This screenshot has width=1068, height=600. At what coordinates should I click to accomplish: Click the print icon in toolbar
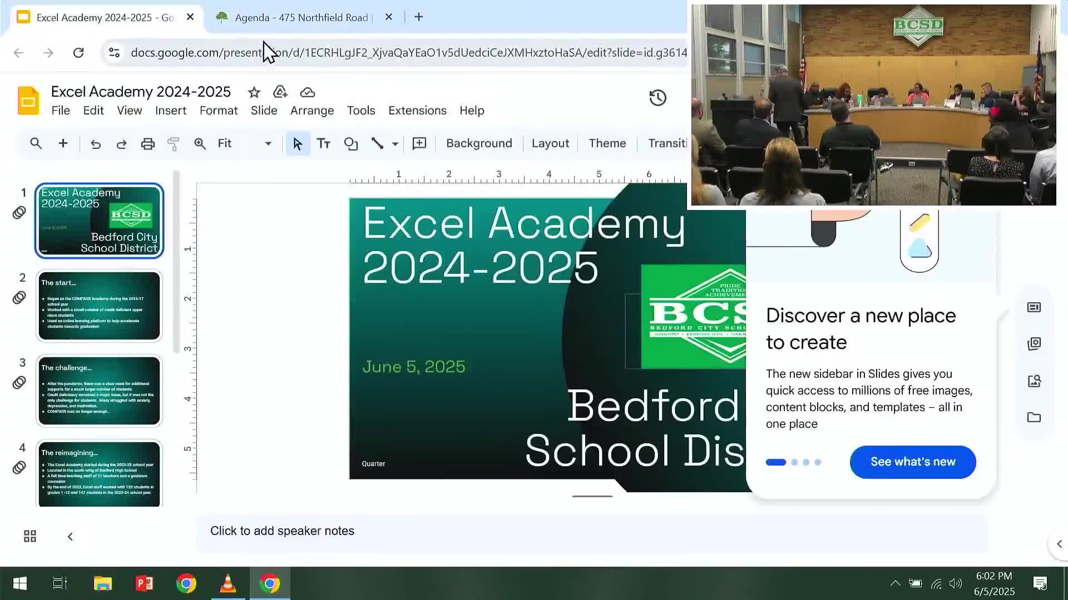pyautogui.click(x=147, y=144)
